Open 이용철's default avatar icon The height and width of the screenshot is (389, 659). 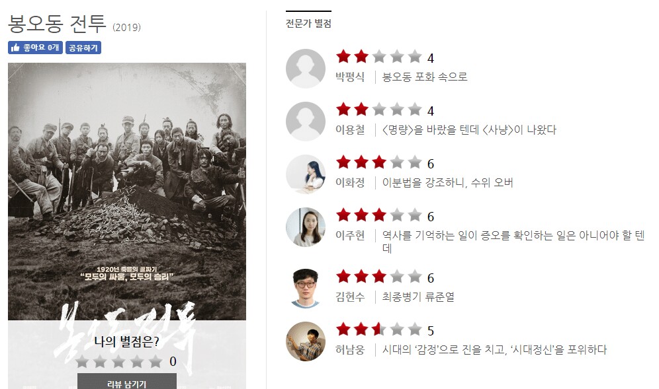click(306, 122)
